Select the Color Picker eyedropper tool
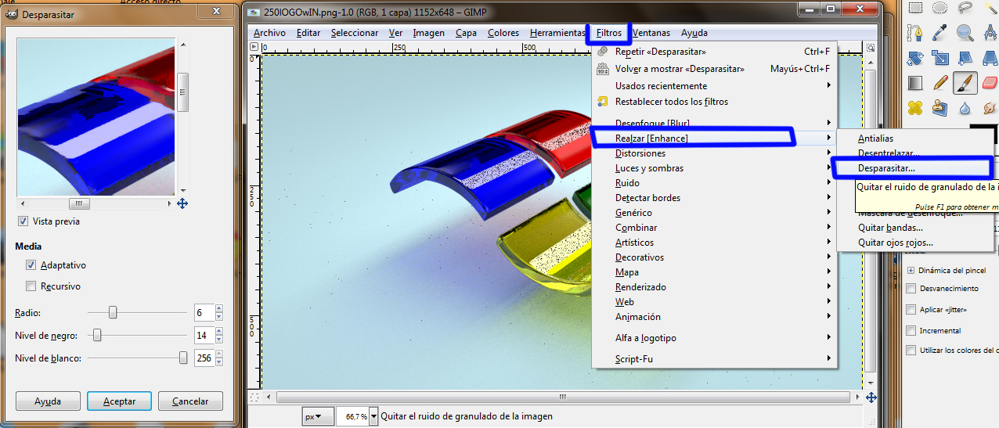Image resolution: width=999 pixels, height=428 pixels. [940, 33]
